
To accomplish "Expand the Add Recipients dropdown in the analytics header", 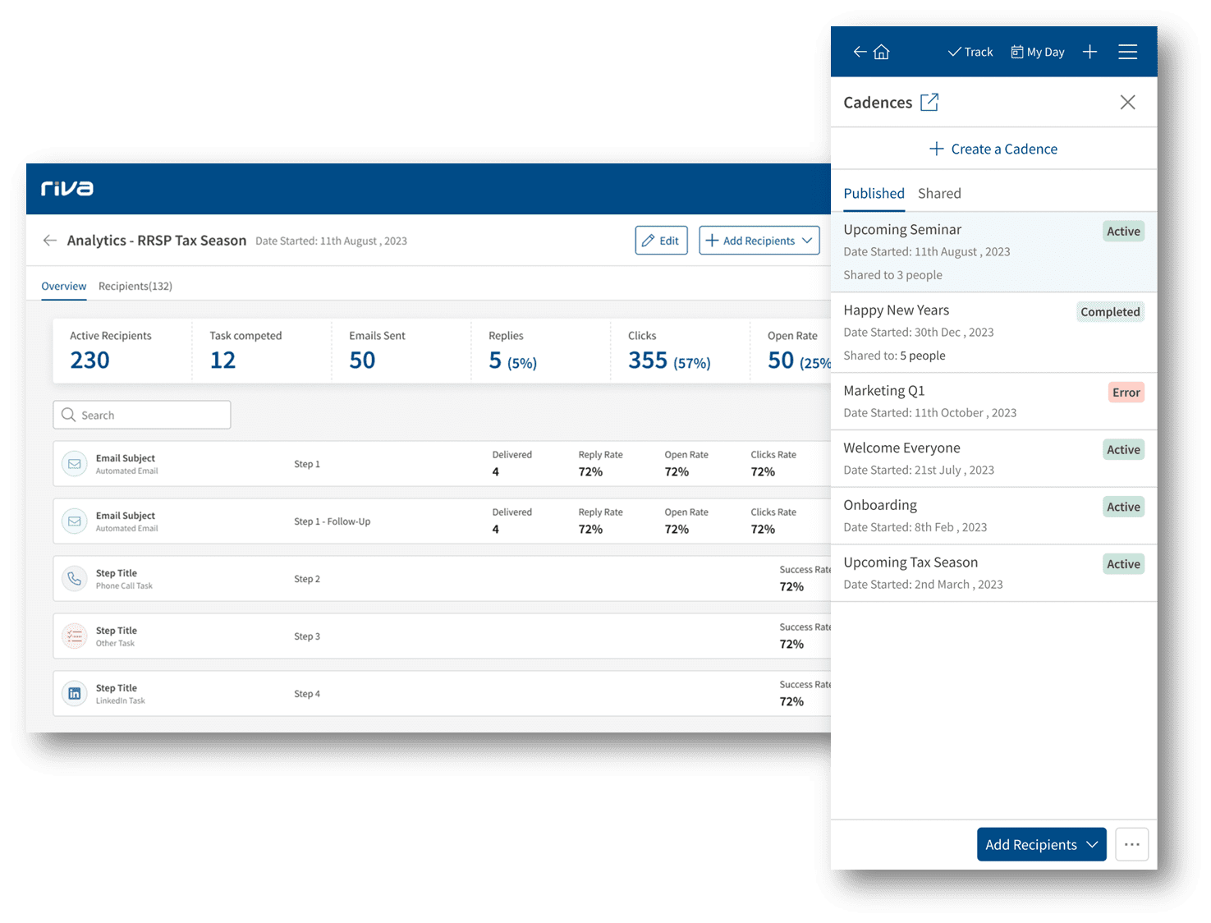I will tap(758, 240).
